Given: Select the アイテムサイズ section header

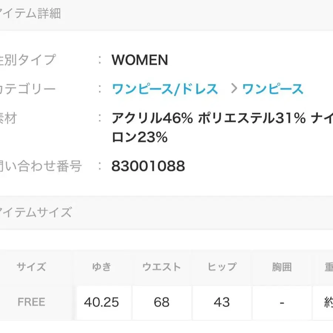Looking at the screenshot, I should click(35, 211).
